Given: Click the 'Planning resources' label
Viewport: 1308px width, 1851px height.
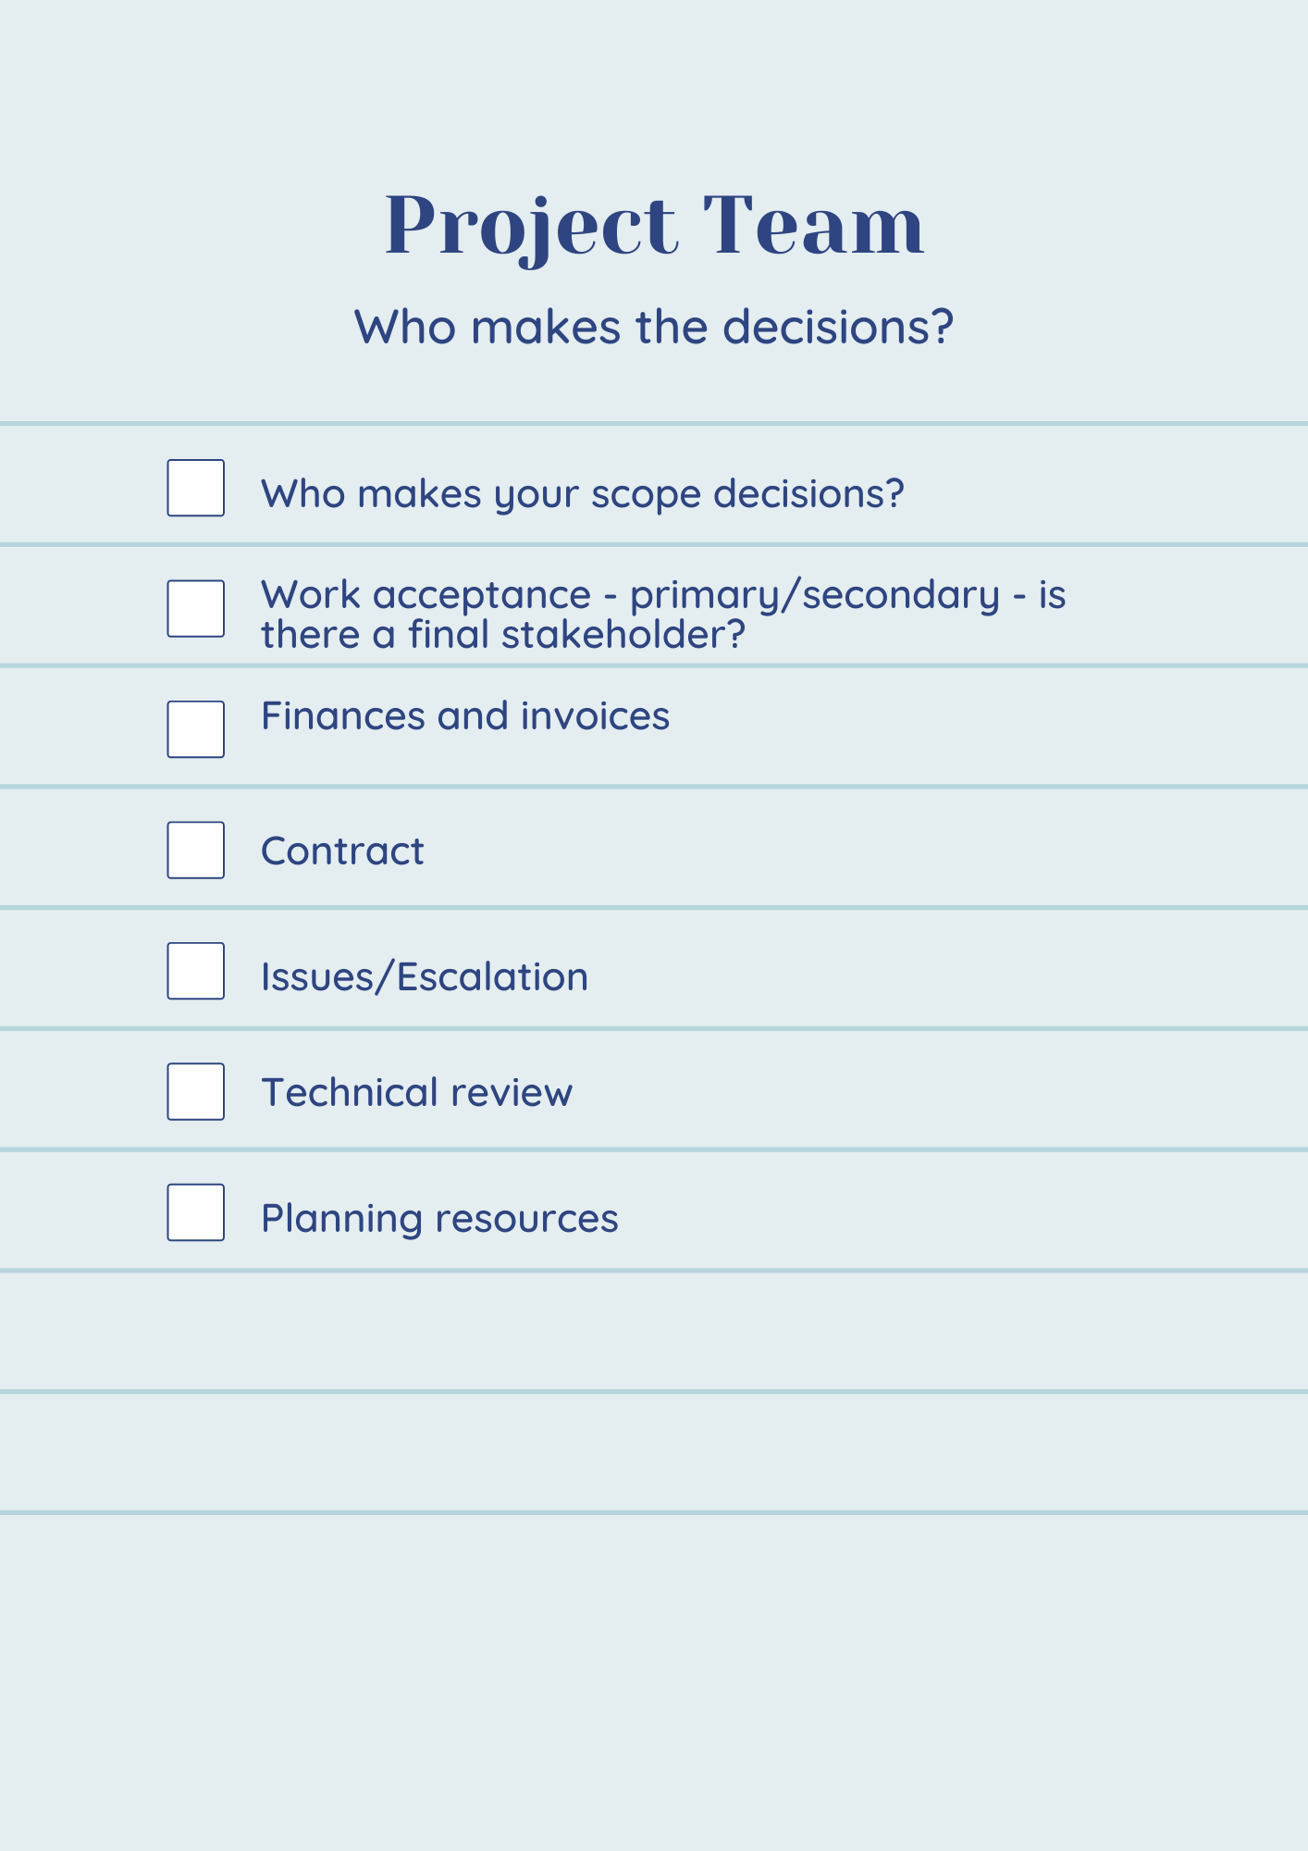Looking at the screenshot, I should click(x=439, y=1219).
